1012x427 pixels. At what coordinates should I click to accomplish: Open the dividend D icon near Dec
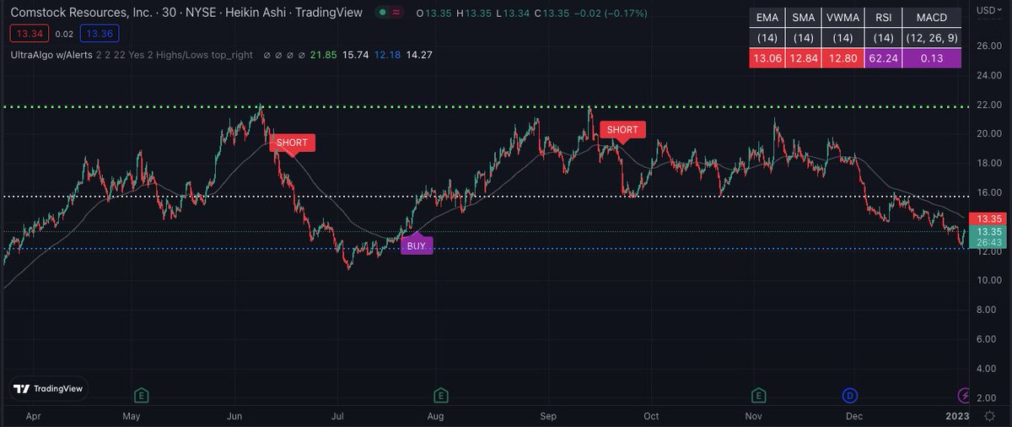click(x=849, y=395)
